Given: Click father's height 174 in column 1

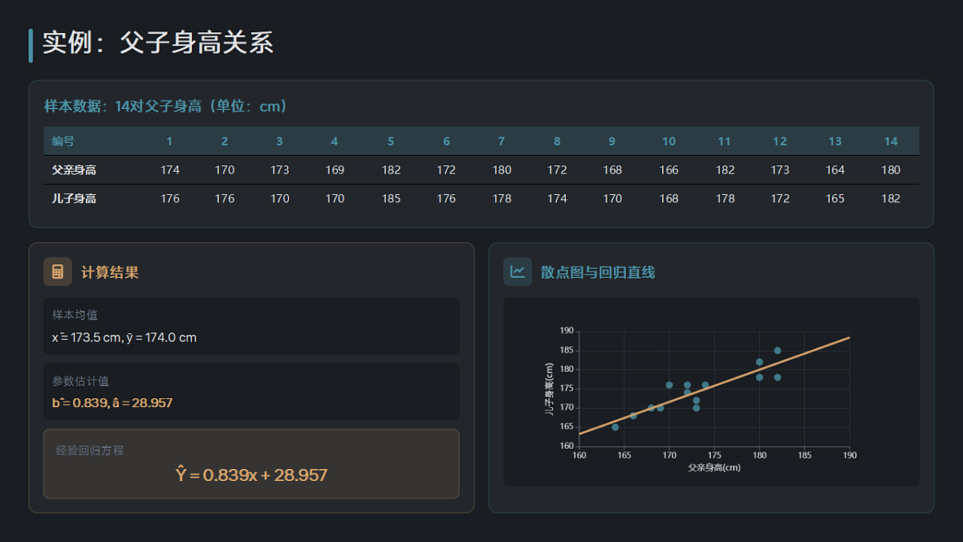Looking at the screenshot, I should coord(170,170).
